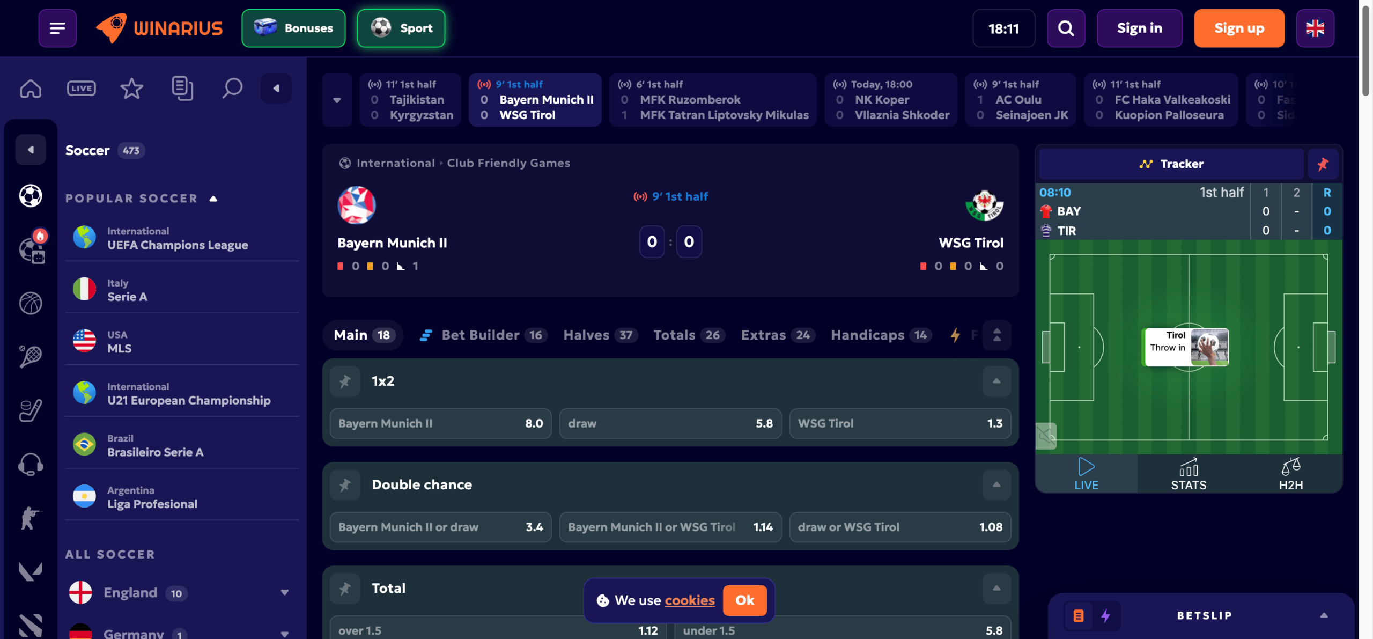This screenshot has height=639, width=1373.
Task: Select the UK flag language icon
Action: 1315,28
